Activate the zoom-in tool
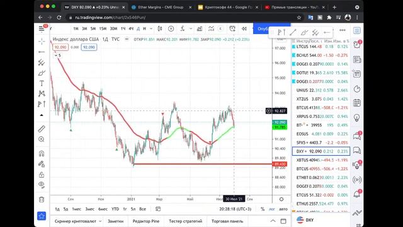The height and width of the screenshot is (227, 403). (42, 139)
